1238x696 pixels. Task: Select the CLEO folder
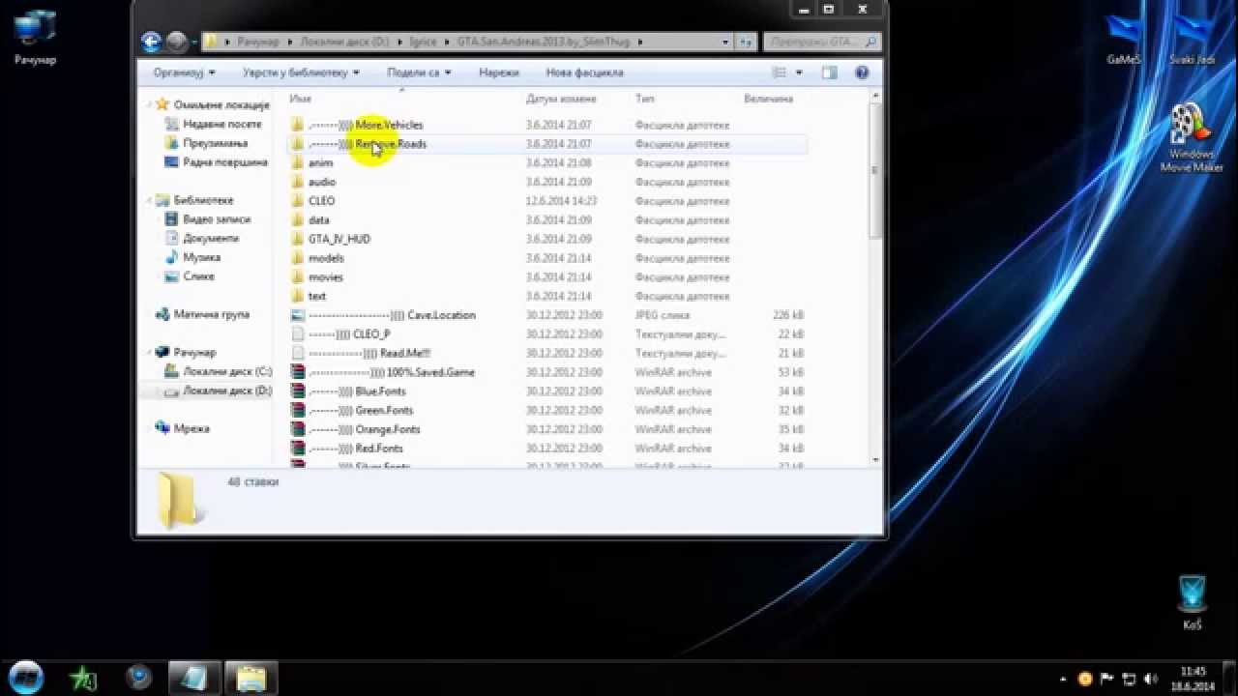pos(321,201)
